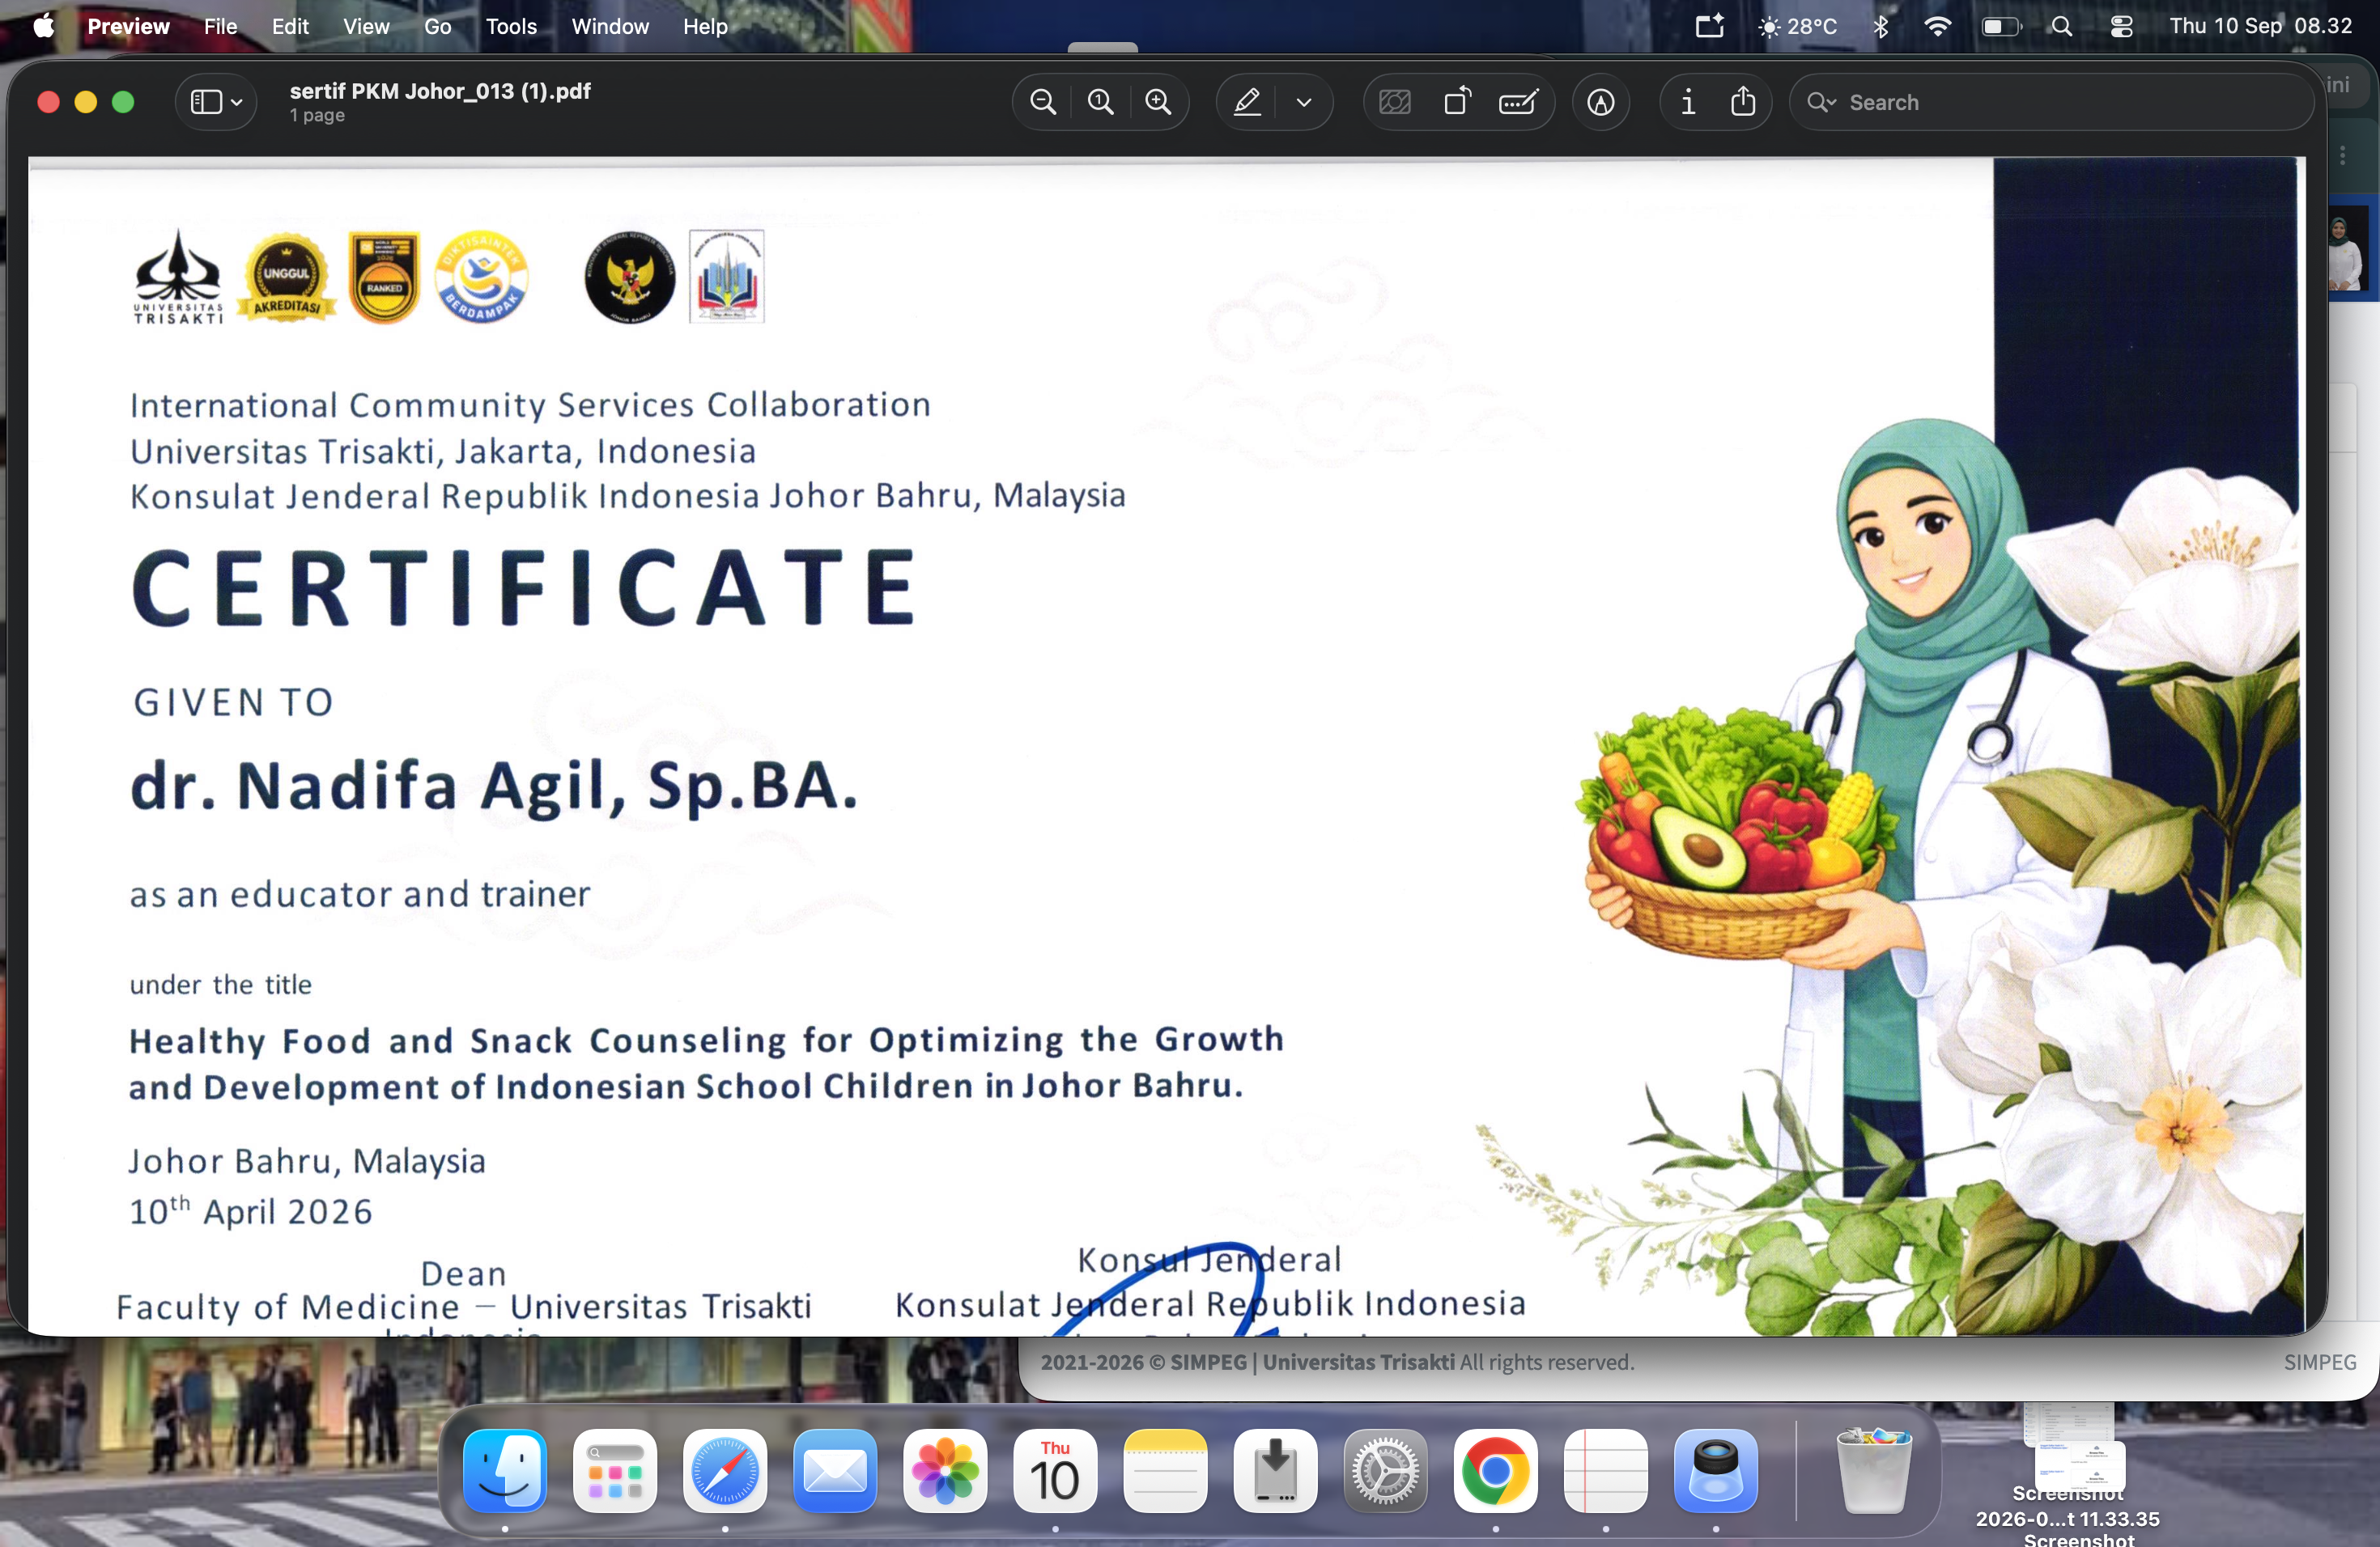Image resolution: width=2380 pixels, height=1547 pixels.
Task: Show the Inspector info icon
Action: point(1688,102)
